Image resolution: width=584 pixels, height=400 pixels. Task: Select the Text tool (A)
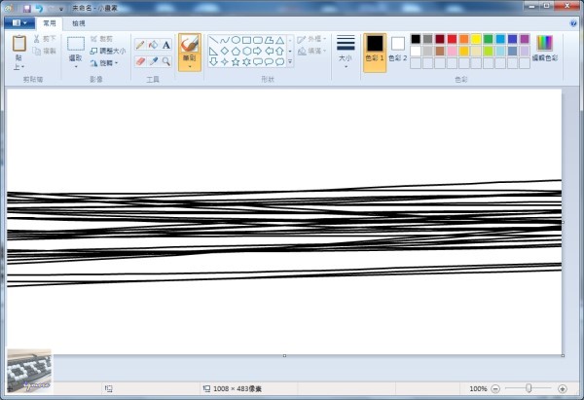(x=166, y=45)
